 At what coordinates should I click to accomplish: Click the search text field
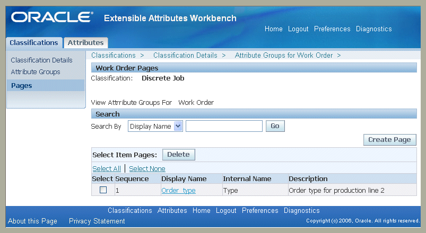[x=224, y=126]
